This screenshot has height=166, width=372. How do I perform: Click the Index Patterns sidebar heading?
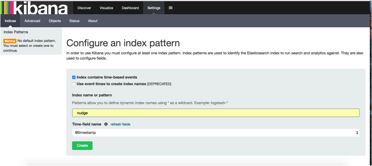[16, 32]
